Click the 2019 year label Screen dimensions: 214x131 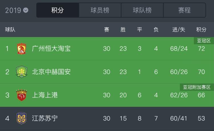tap(13, 10)
